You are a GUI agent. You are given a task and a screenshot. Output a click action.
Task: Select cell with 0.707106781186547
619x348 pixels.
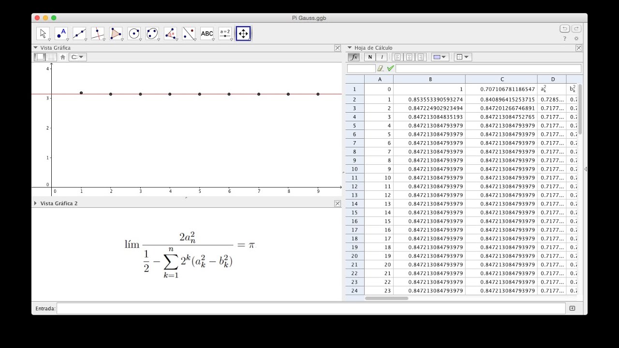point(501,89)
